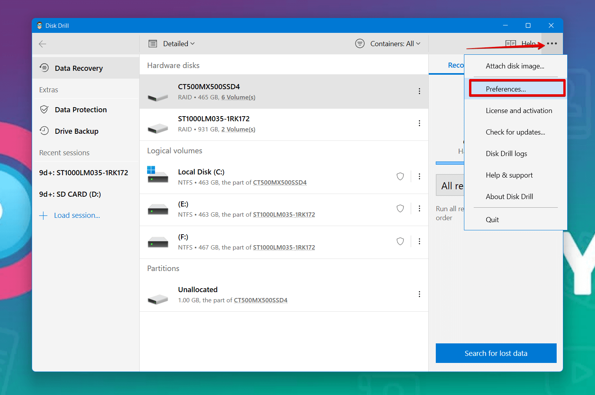
Task: Open 6 Volume(s) link under CT500MX500SSD4
Action: point(238,97)
